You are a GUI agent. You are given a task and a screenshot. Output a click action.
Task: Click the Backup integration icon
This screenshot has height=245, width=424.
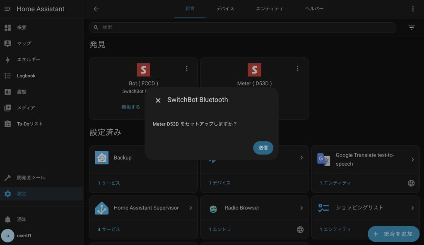click(x=102, y=157)
